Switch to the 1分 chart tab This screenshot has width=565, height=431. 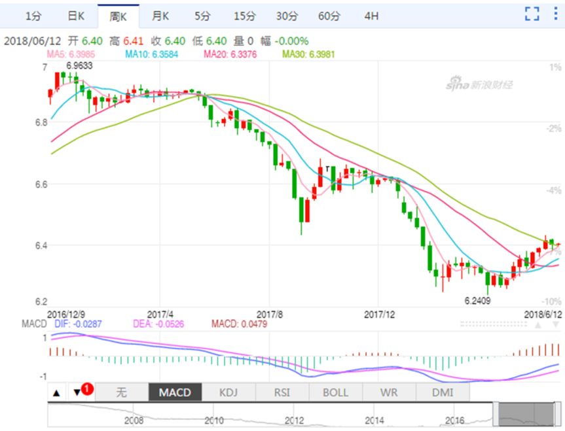tap(33, 15)
